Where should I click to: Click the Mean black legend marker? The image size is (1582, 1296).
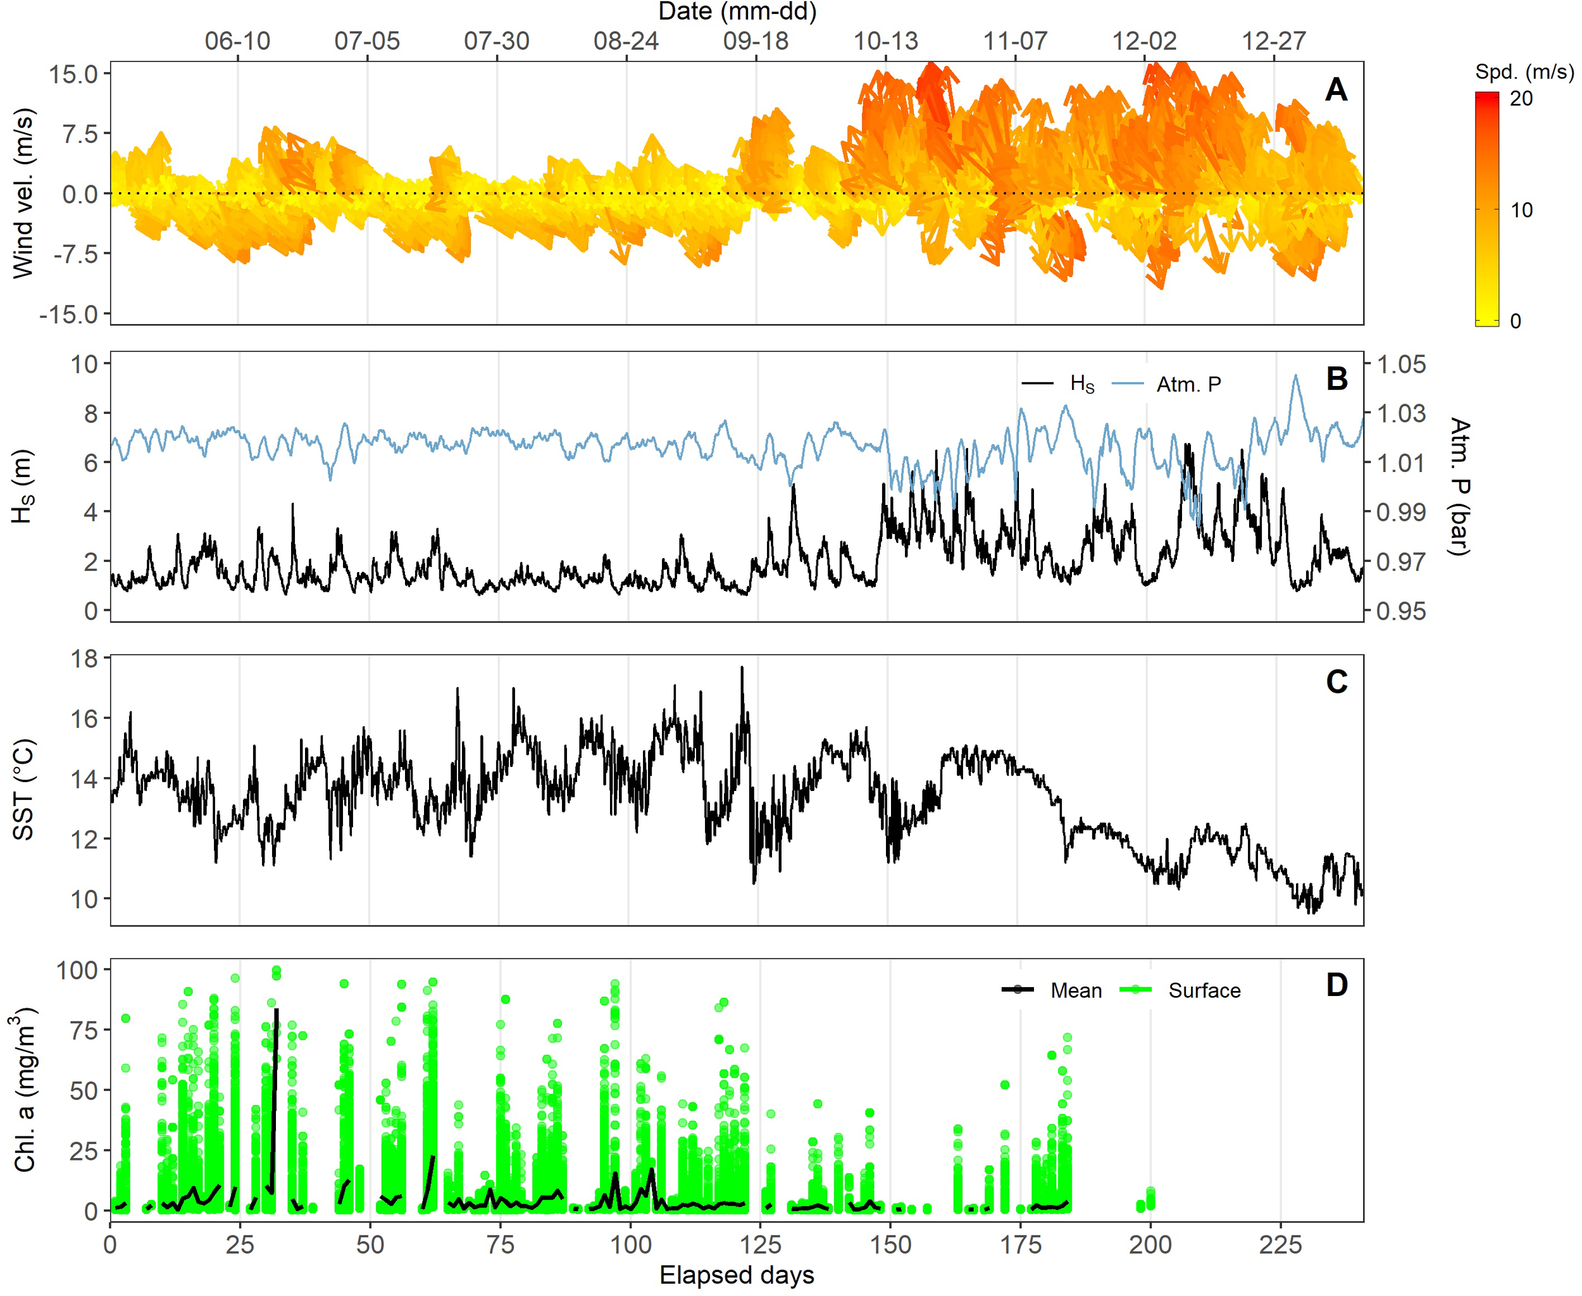pyautogui.click(x=1018, y=990)
